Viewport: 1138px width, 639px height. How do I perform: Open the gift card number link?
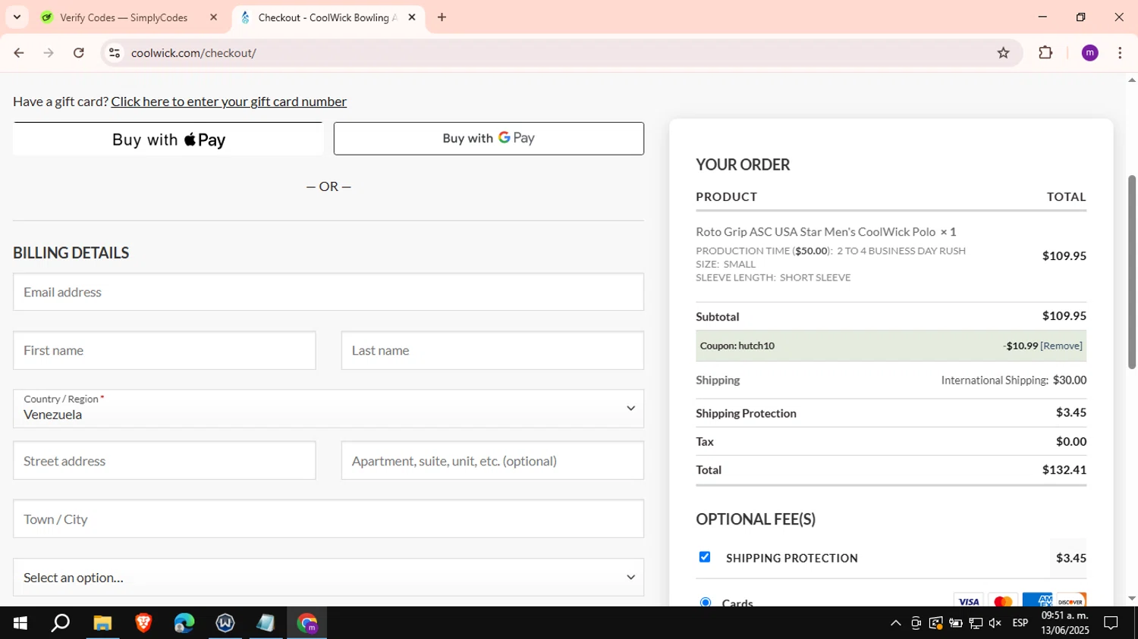click(228, 102)
